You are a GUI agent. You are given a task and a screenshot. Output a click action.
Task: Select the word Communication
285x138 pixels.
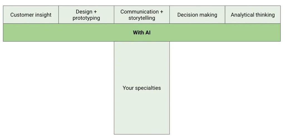[x=139, y=12]
